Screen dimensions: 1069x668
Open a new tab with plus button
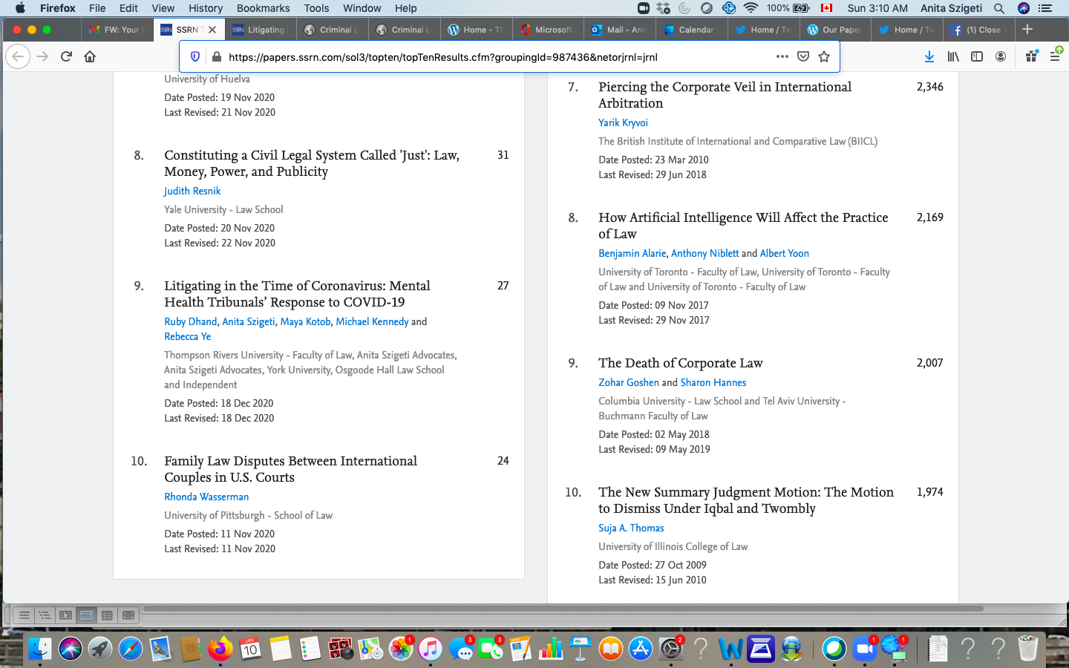1027,29
